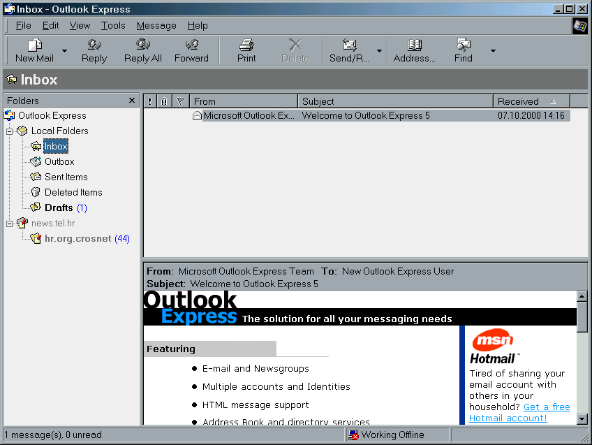Screen dimensions: 592x445
Task: Select the Inbox folder label
Action: point(56,146)
